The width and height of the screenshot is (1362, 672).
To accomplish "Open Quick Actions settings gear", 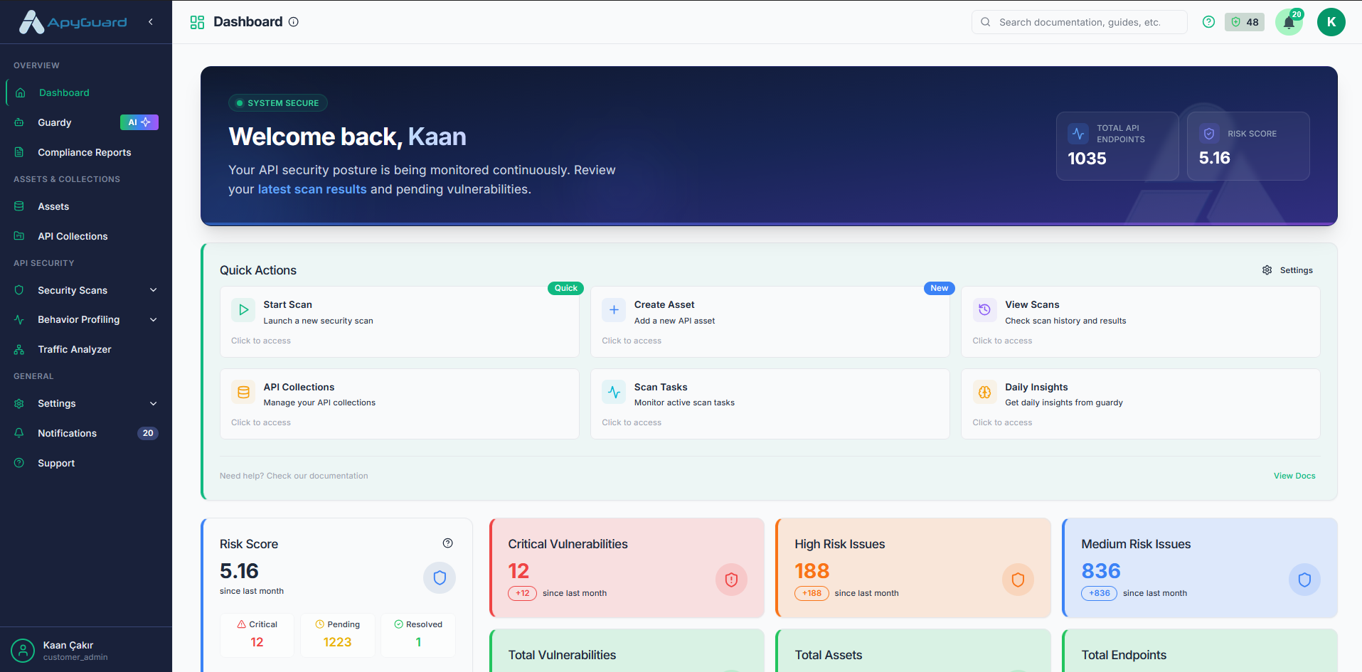I will [1267, 270].
